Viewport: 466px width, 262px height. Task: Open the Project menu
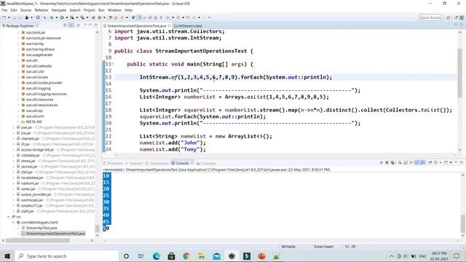89,10
